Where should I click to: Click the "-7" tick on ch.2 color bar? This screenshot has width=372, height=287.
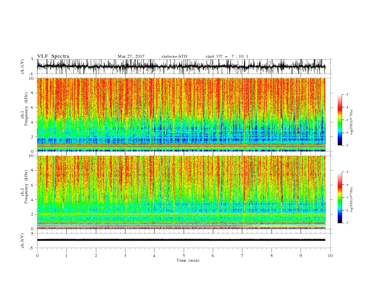(347, 223)
